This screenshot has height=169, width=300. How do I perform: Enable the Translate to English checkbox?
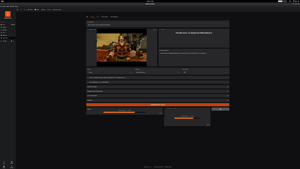(x=88, y=78)
